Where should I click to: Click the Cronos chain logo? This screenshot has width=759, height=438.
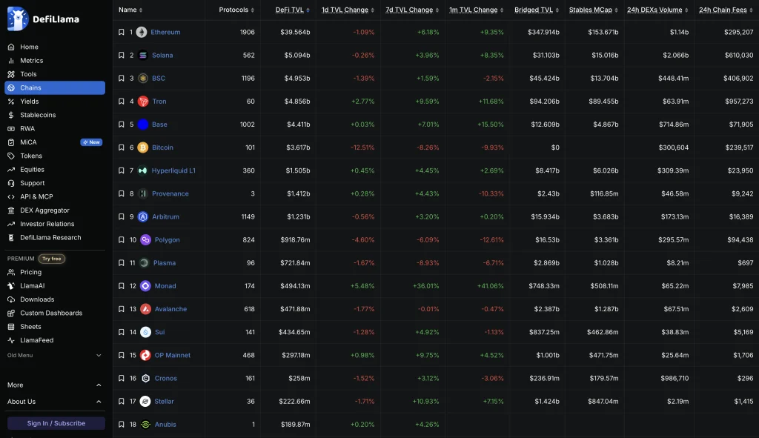[145, 379]
